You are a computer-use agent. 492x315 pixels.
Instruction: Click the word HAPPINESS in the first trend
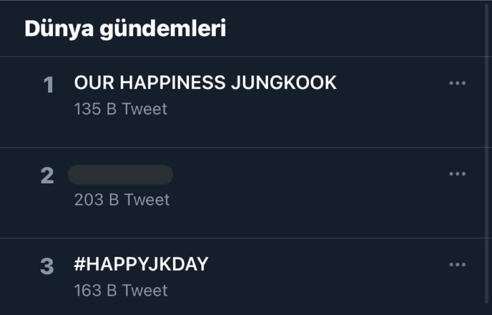172,83
